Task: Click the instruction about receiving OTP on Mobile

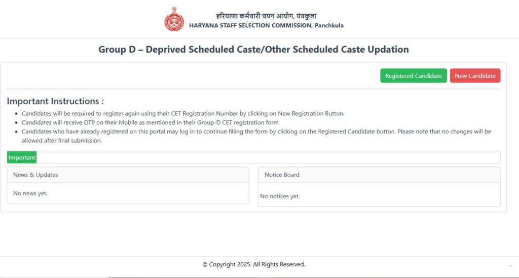Action: (x=150, y=122)
